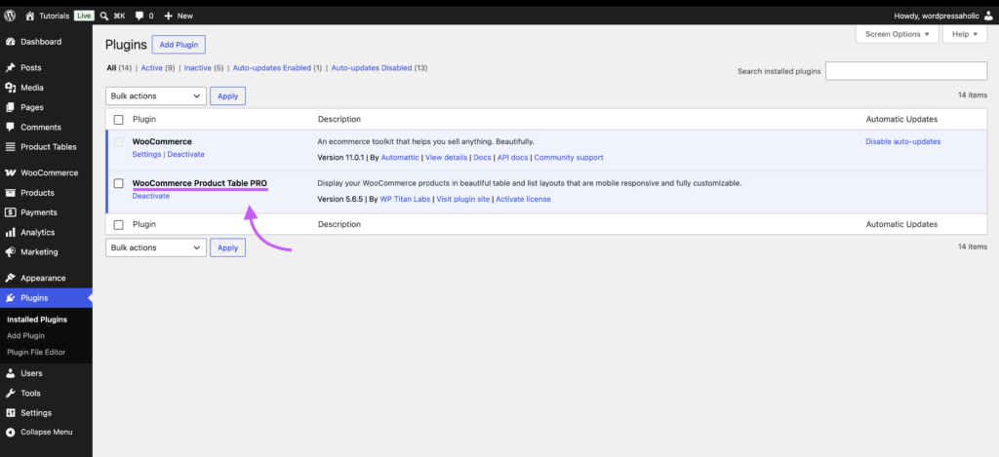The height and width of the screenshot is (457, 999).
Task: Open the Automattic author link
Action: [x=400, y=157]
